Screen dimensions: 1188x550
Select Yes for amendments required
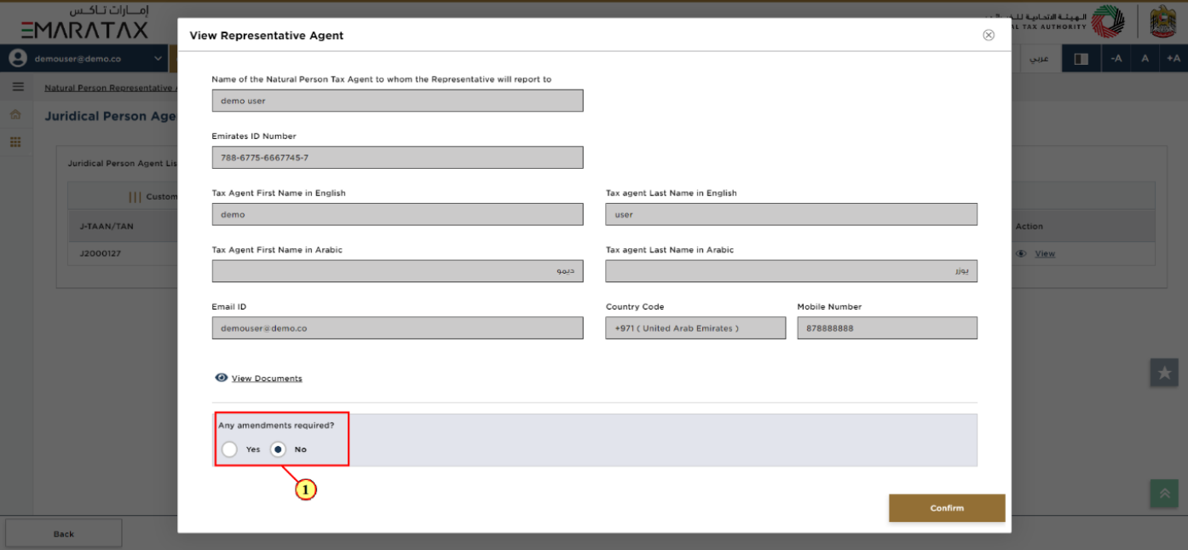[x=229, y=449]
